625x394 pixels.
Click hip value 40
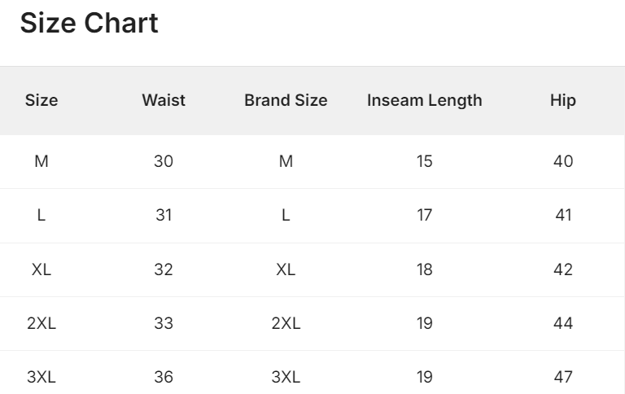pos(562,161)
